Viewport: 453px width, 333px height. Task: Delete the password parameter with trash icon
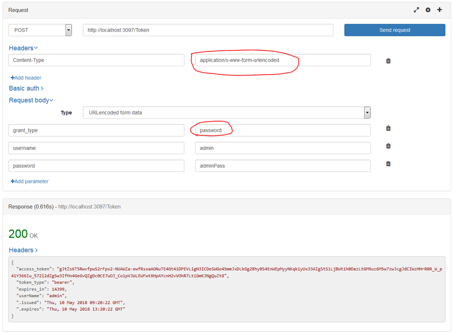[388, 164]
